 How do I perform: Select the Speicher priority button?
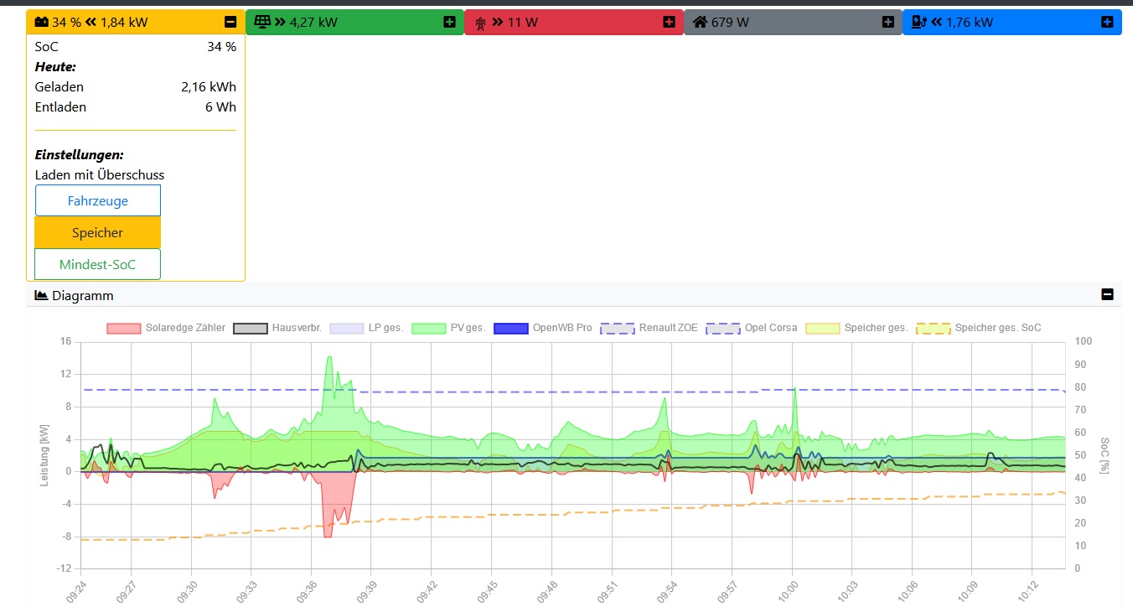tap(97, 232)
